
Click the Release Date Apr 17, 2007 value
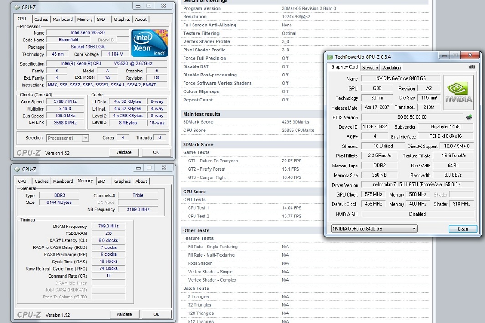pyautogui.click(x=377, y=107)
